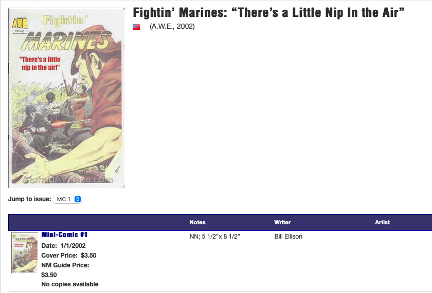Open the small cover thumbnail in issue row
The image size is (432, 293).
click(x=25, y=252)
